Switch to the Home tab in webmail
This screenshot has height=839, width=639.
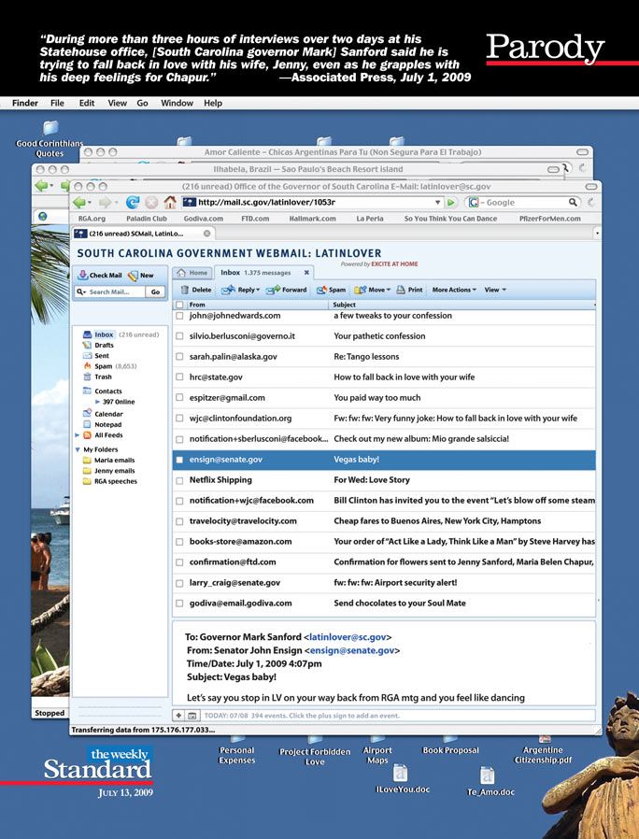(193, 273)
